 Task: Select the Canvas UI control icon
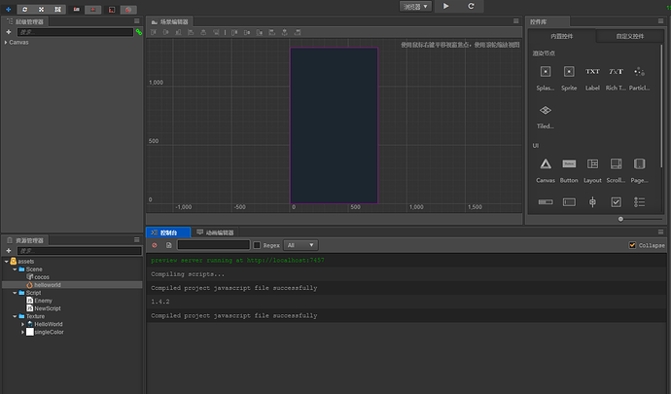click(546, 164)
